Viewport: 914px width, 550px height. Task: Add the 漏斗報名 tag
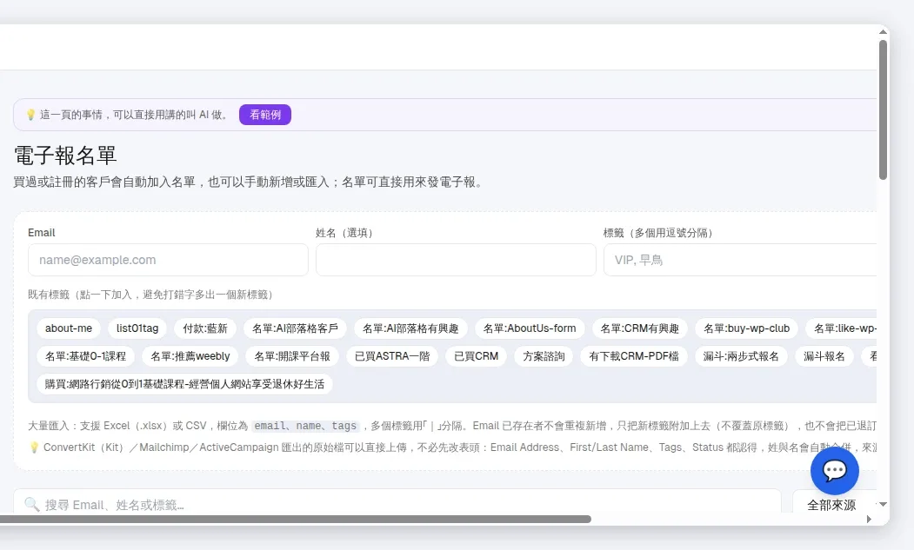[x=824, y=356]
